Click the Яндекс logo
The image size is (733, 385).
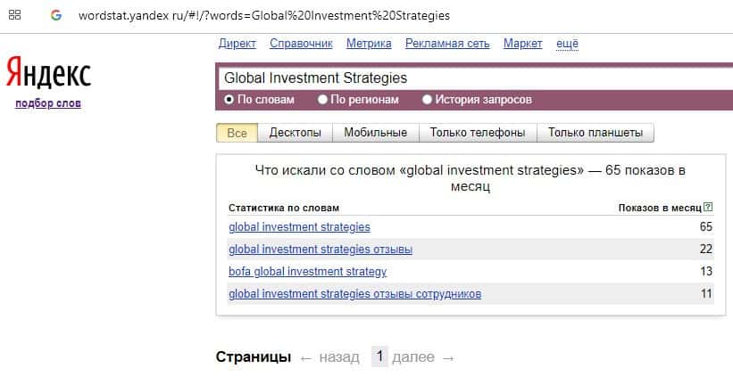coord(48,74)
